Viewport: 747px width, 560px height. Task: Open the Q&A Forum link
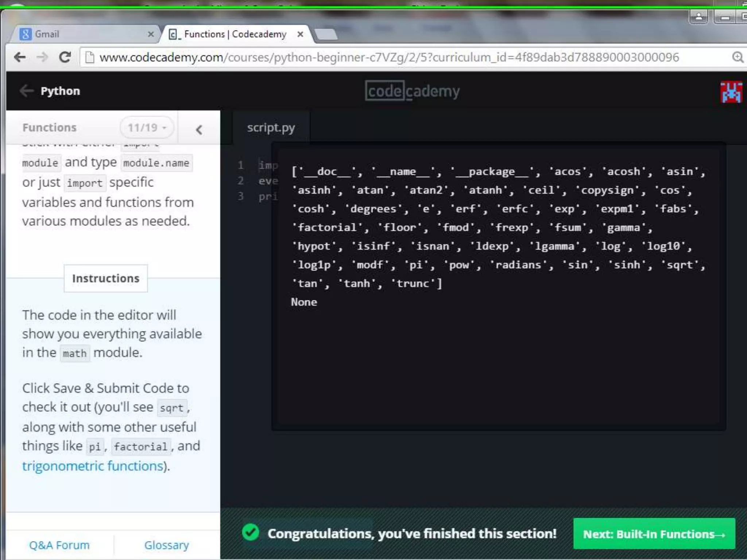point(59,545)
